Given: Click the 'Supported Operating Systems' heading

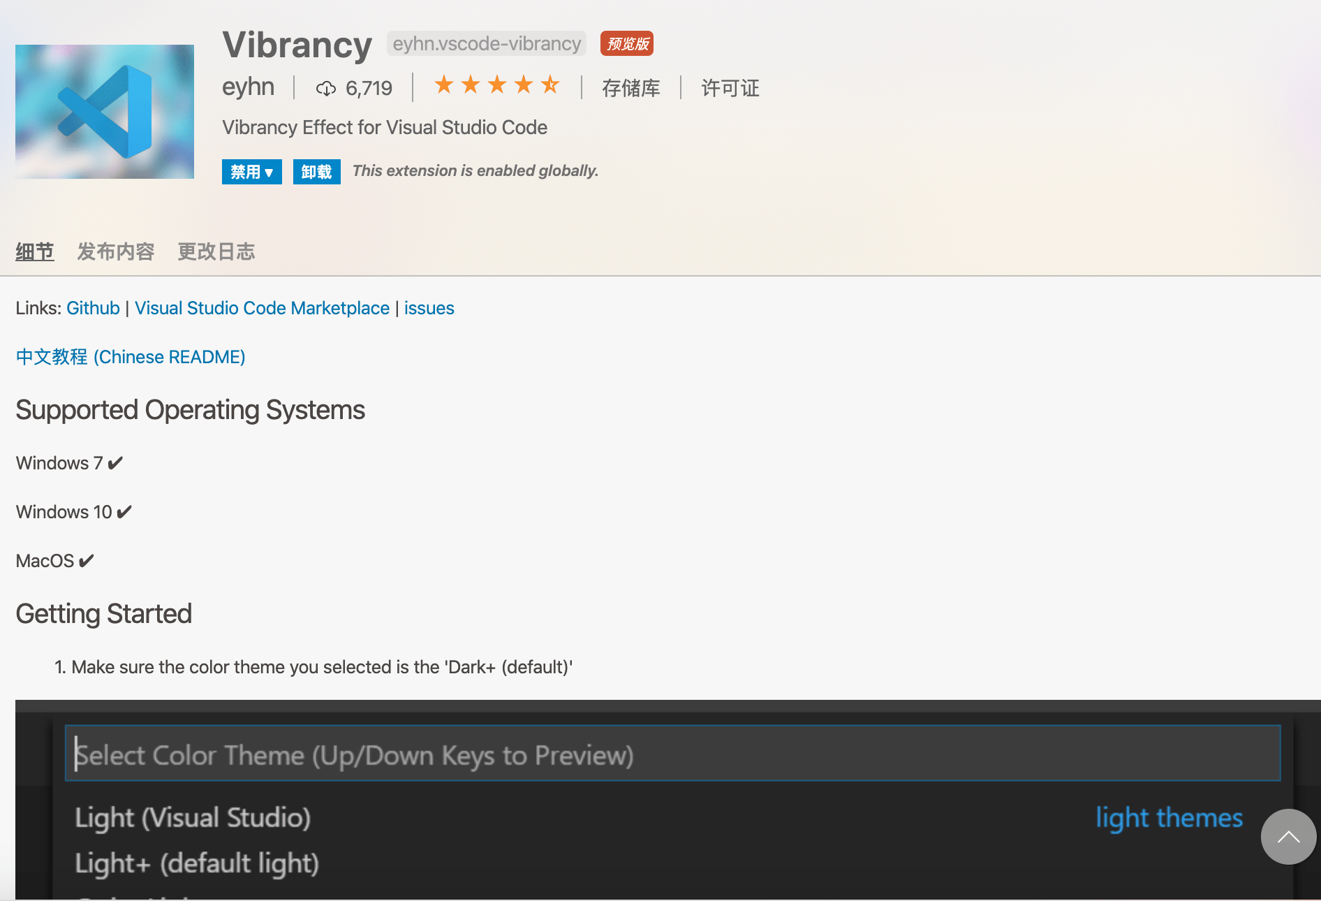Looking at the screenshot, I should click(x=190, y=410).
